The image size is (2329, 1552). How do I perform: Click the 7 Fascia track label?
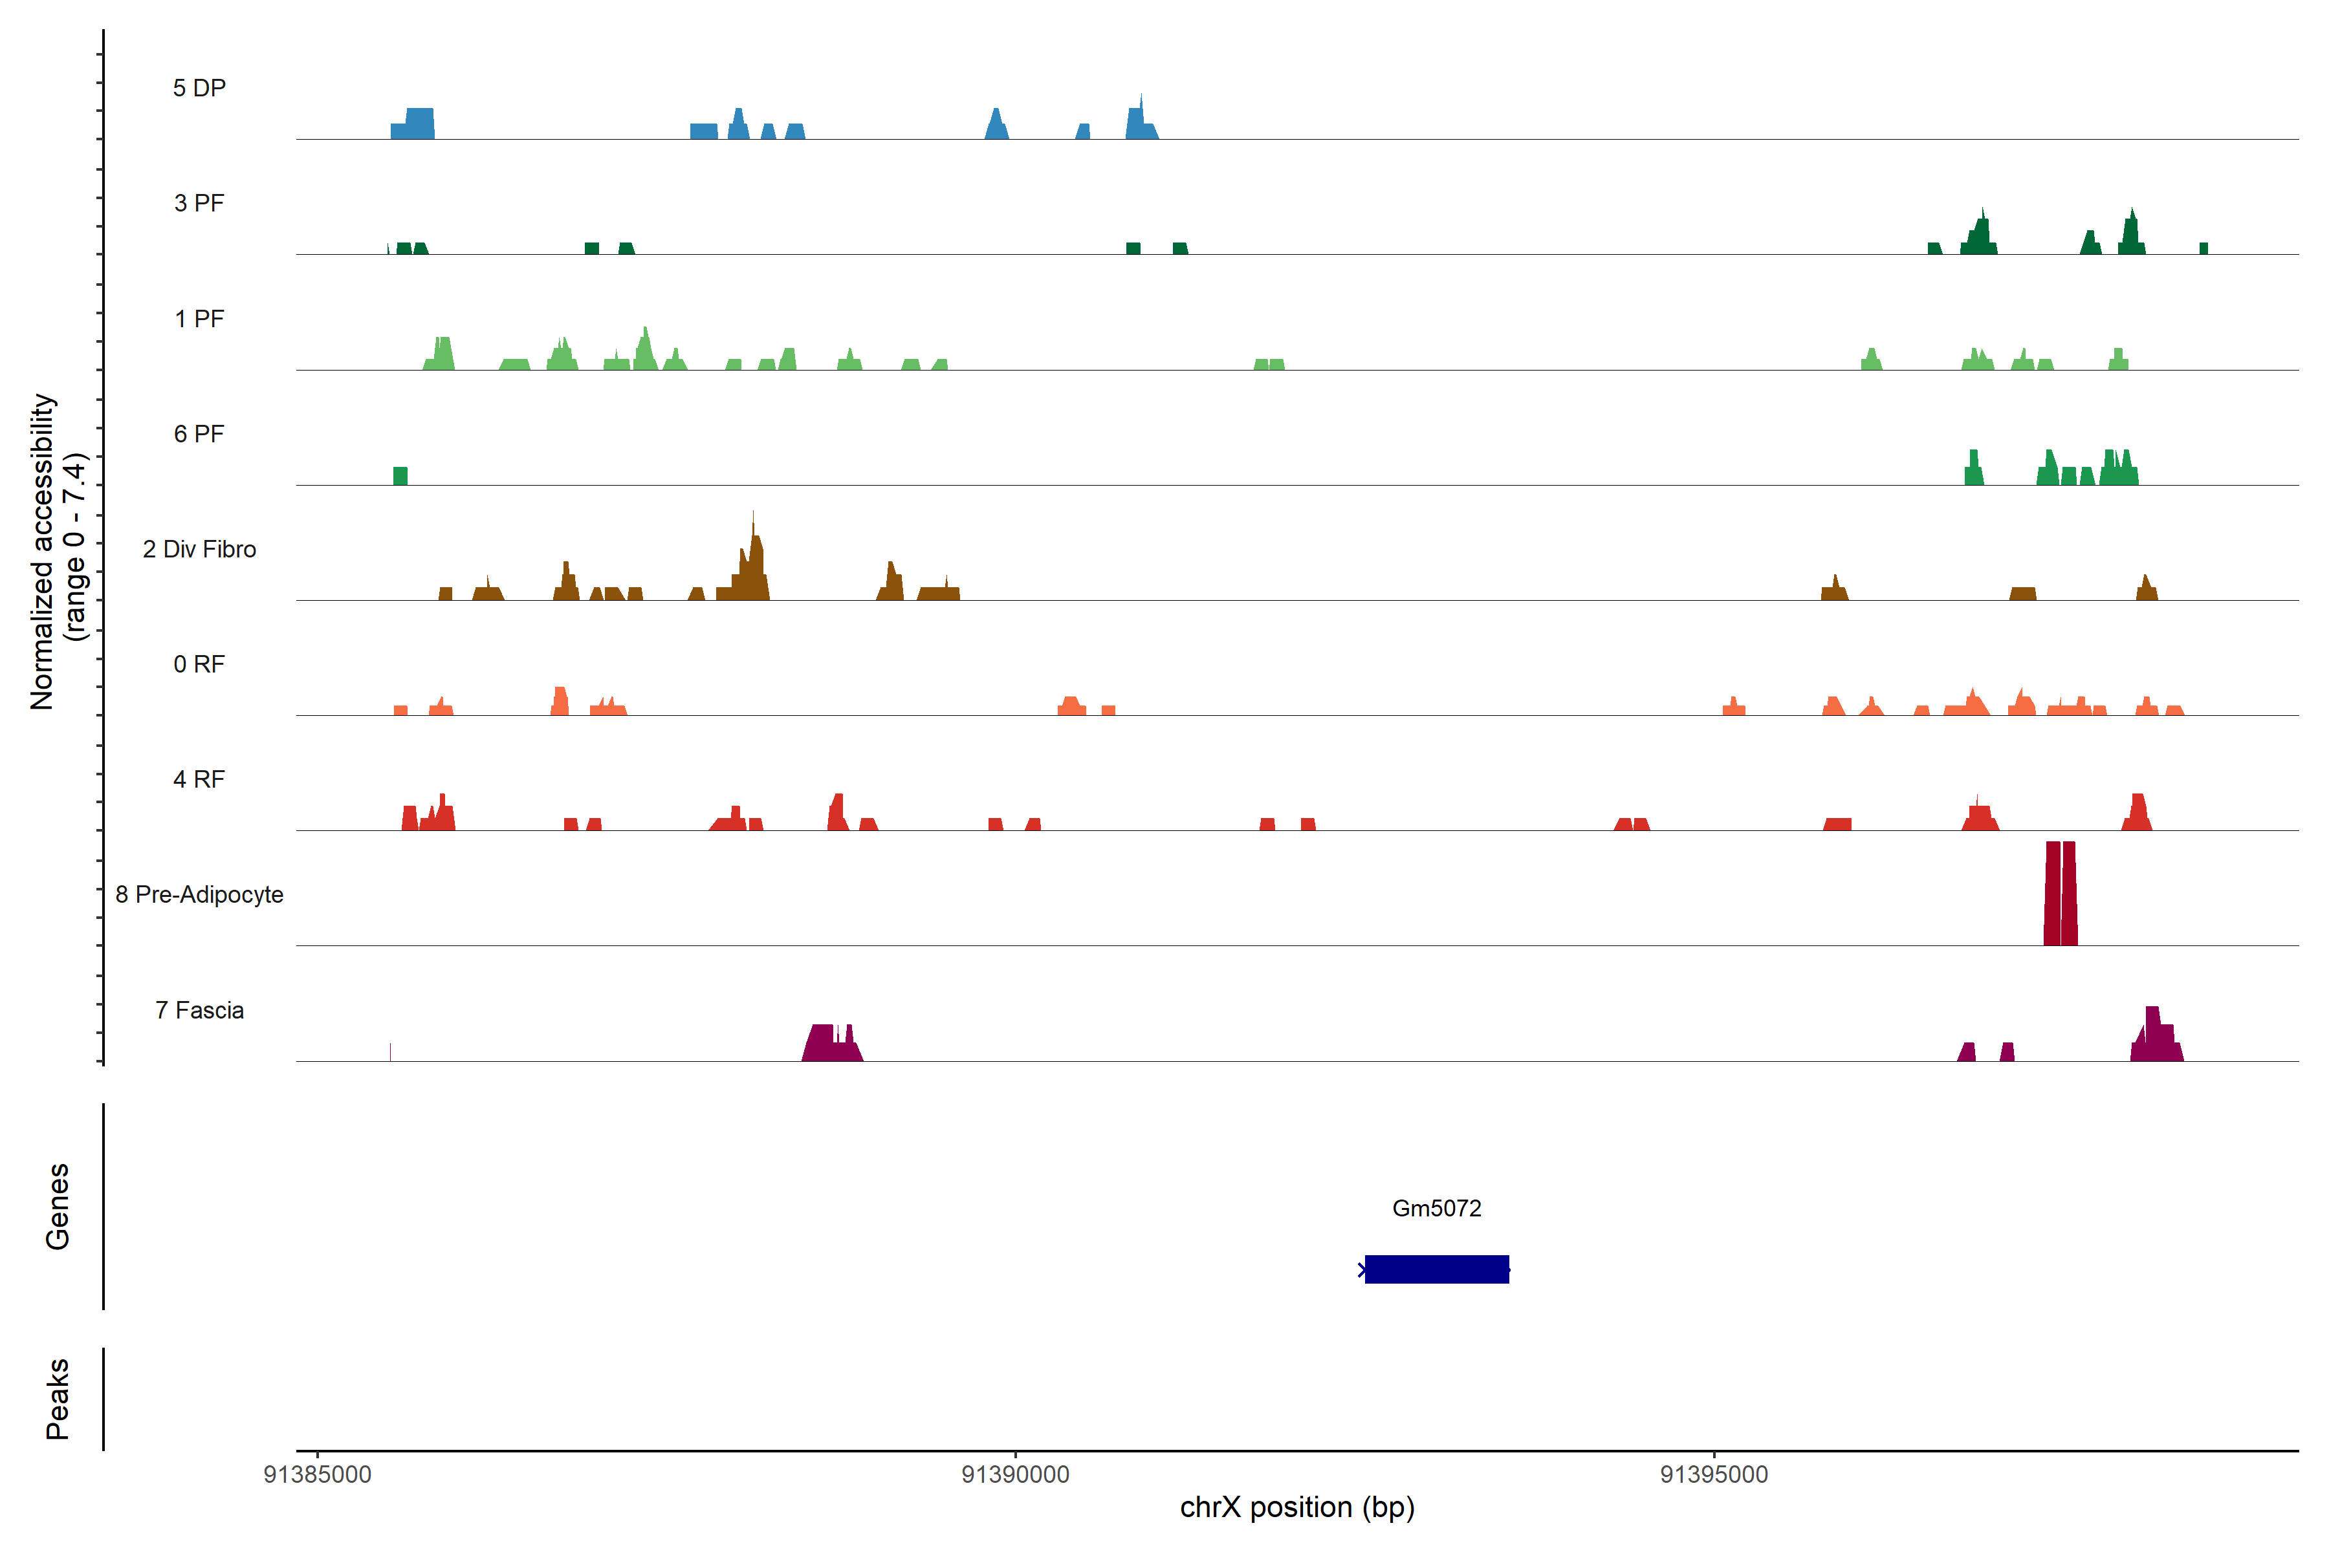pos(199,1011)
